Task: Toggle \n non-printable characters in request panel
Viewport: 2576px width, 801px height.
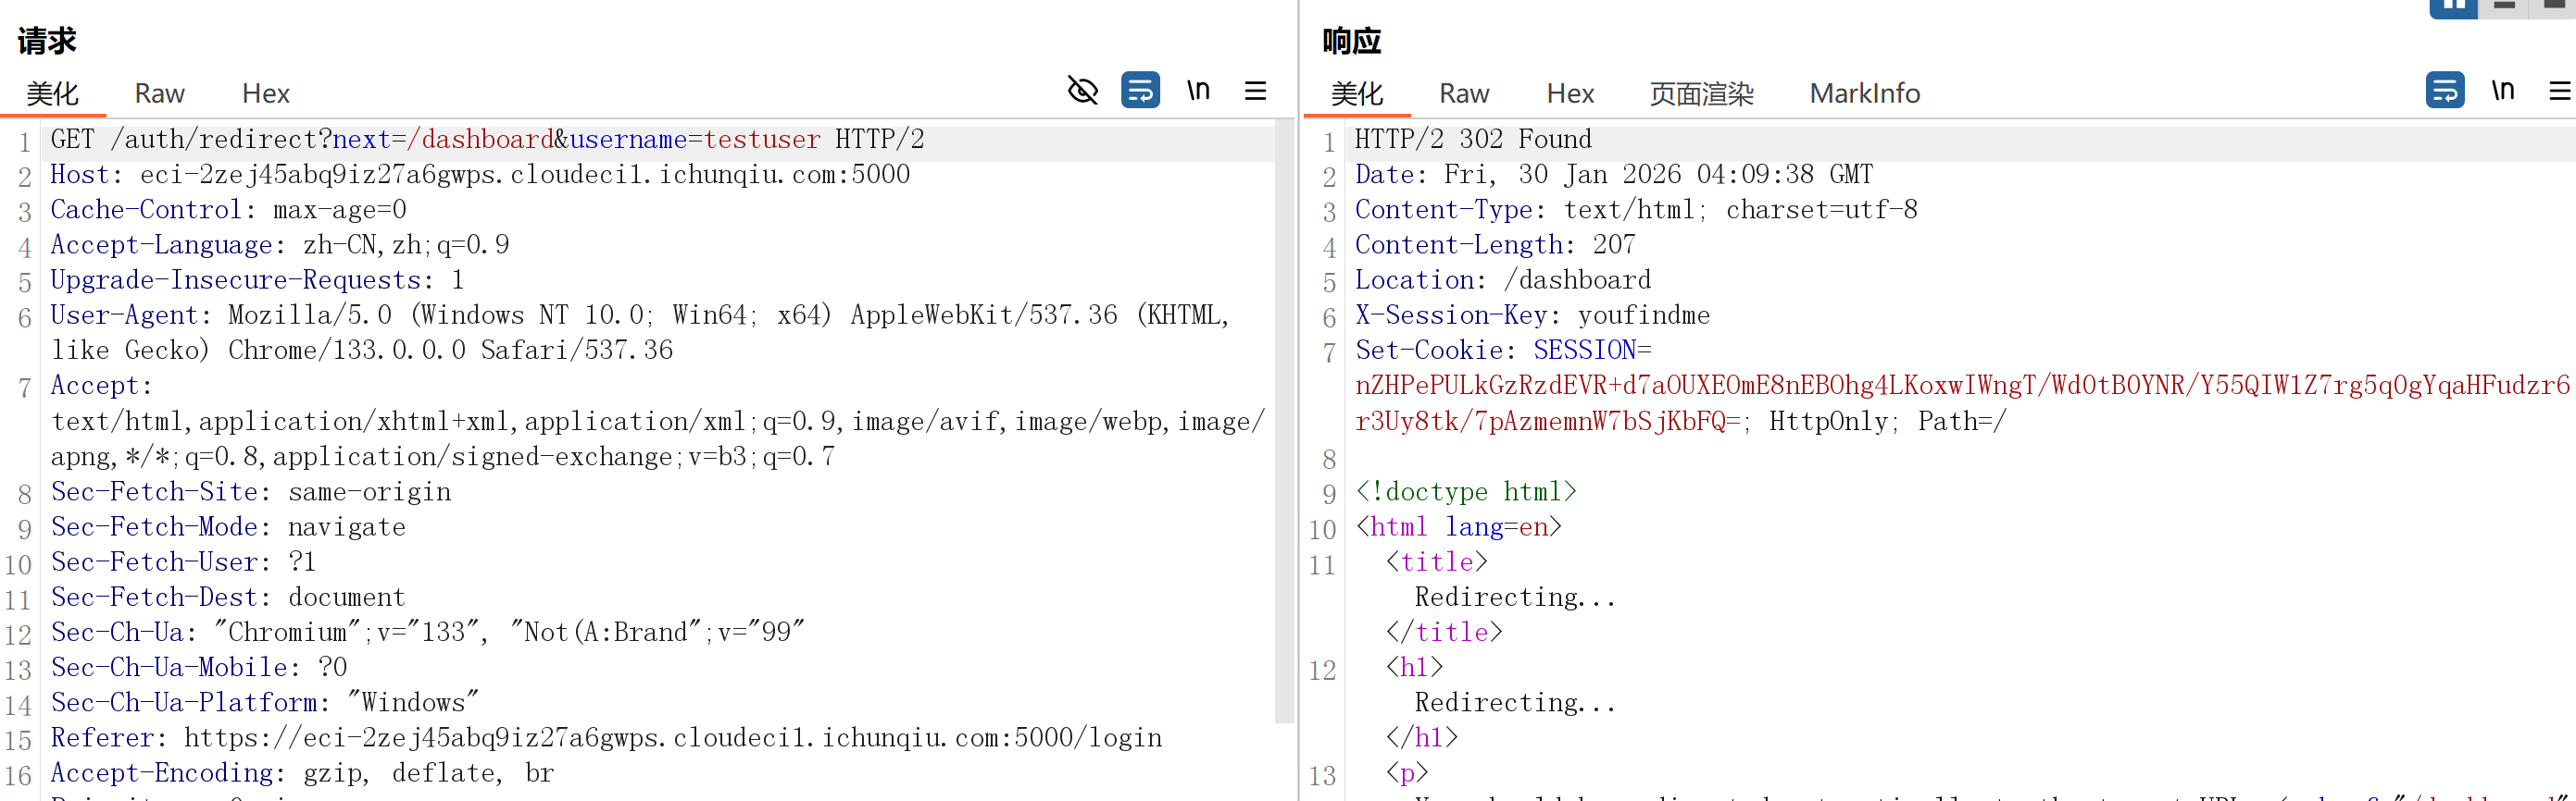Action: [x=1198, y=91]
